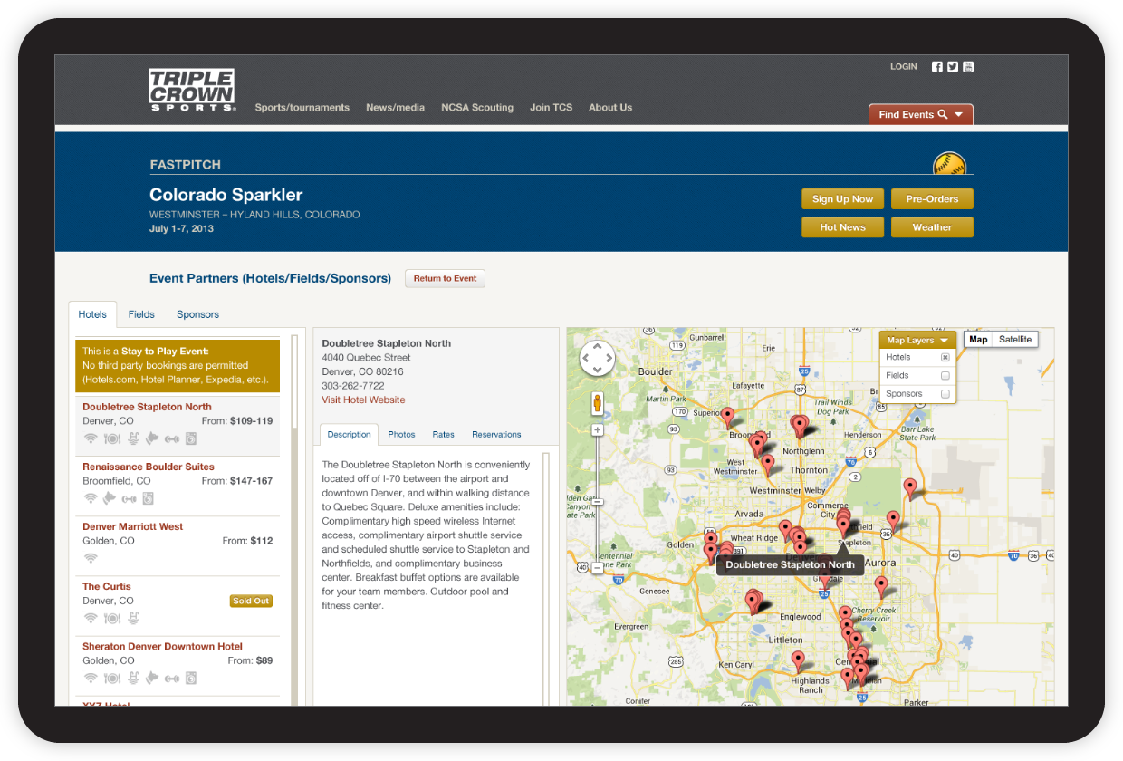1123x761 pixels.
Task: Open the hotel Reservations tab
Action: [x=496, y=435]
